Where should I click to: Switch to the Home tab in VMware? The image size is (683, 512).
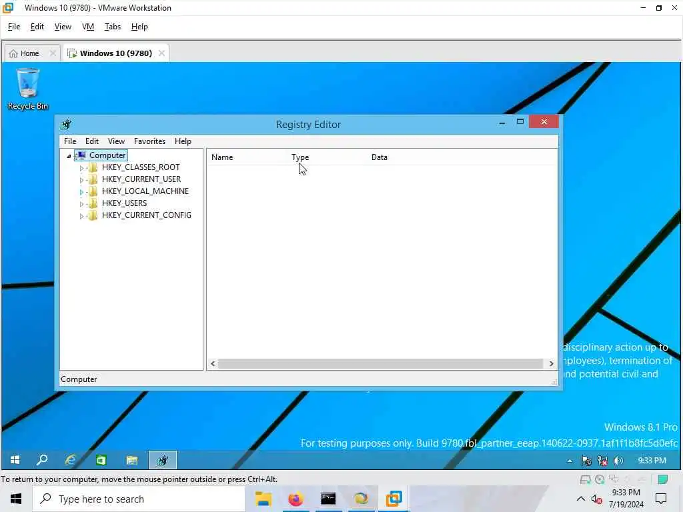coord(29,53)
